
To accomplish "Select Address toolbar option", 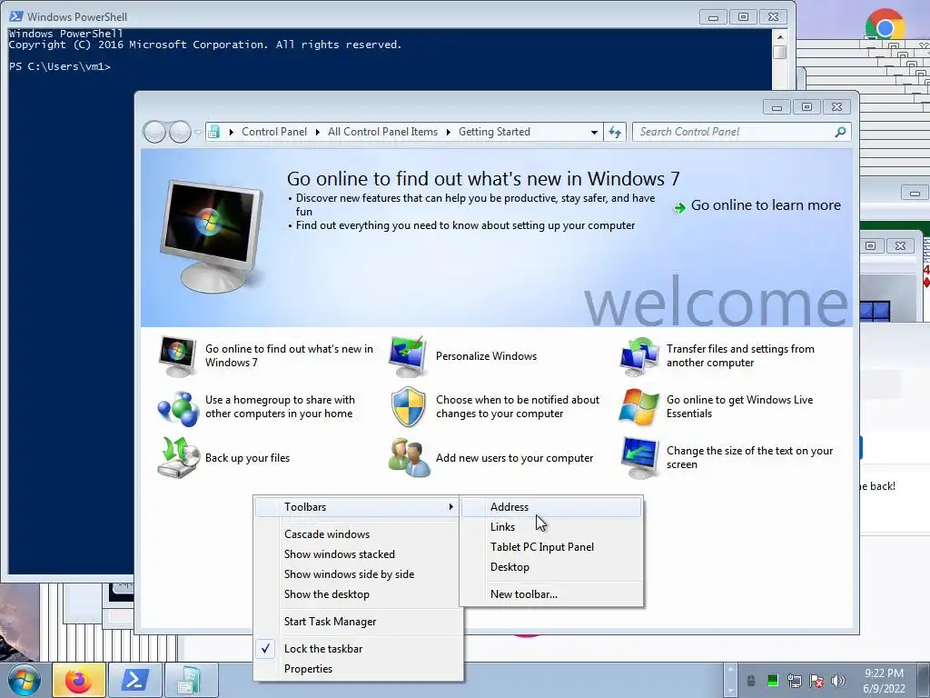I will (x=551, y=507).
